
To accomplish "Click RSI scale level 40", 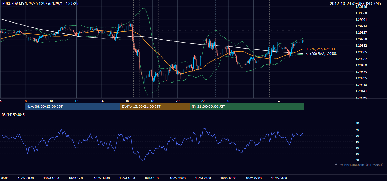I will [357, 148].
